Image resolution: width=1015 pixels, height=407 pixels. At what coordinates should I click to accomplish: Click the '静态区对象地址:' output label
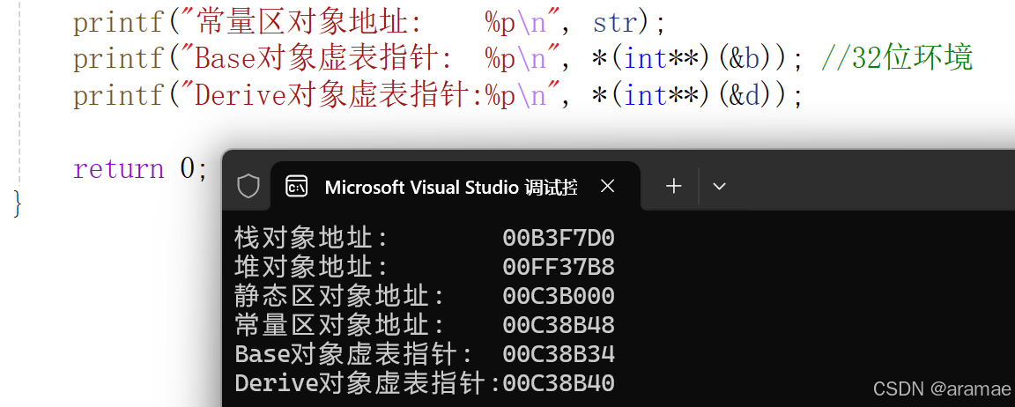point(340,296)
